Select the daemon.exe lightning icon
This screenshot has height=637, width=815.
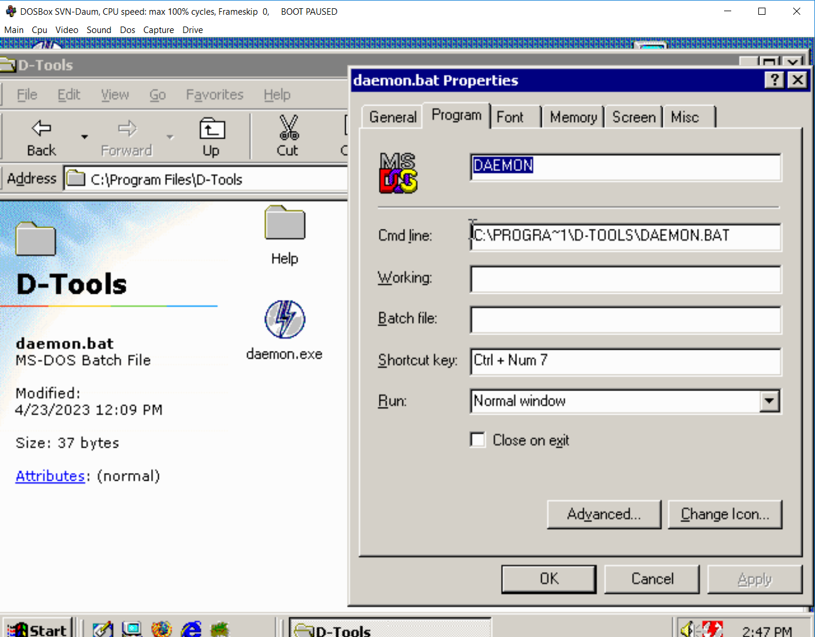(x=285, y=319)
